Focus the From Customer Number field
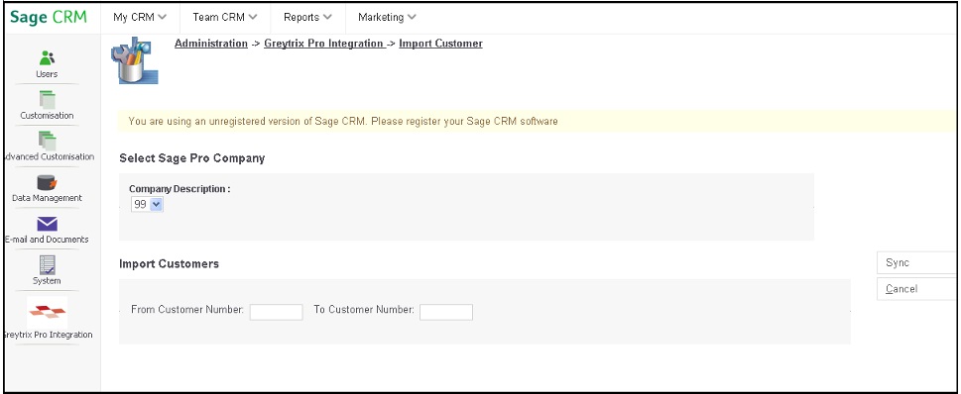The image size is (961, 394). click(x=277, y=312)
